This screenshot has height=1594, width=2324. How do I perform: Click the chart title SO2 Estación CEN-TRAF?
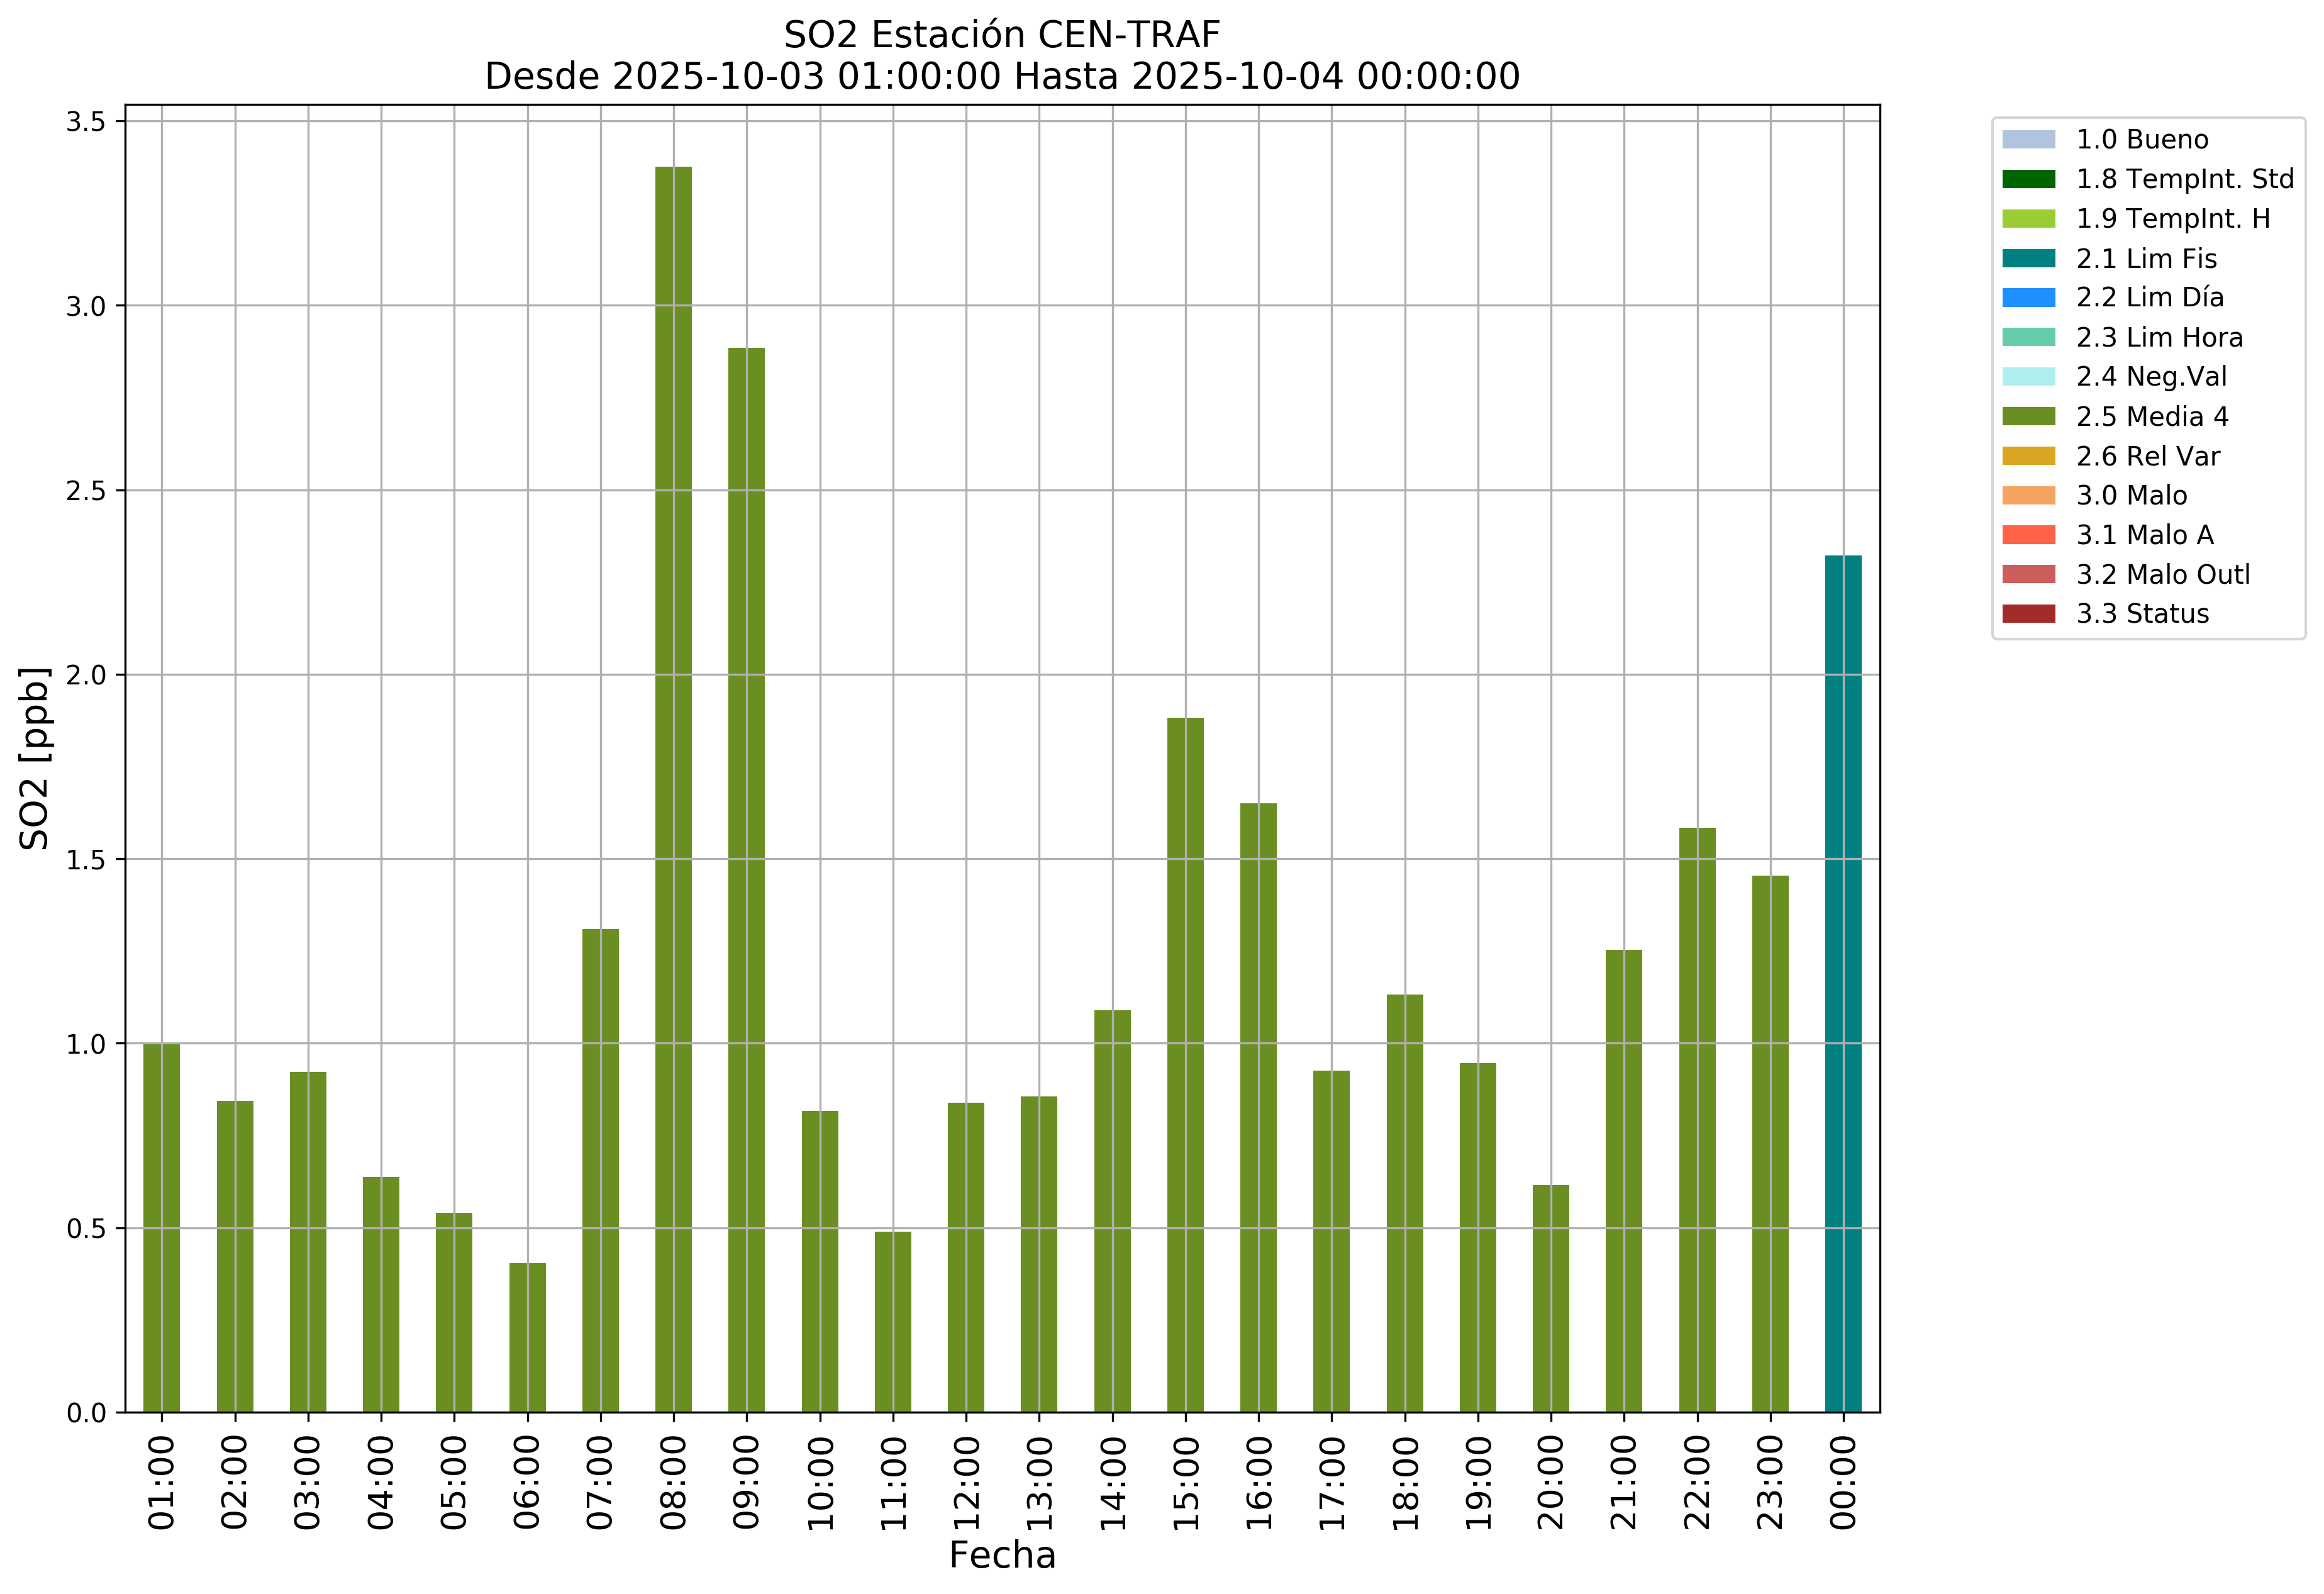point(1002,35)
